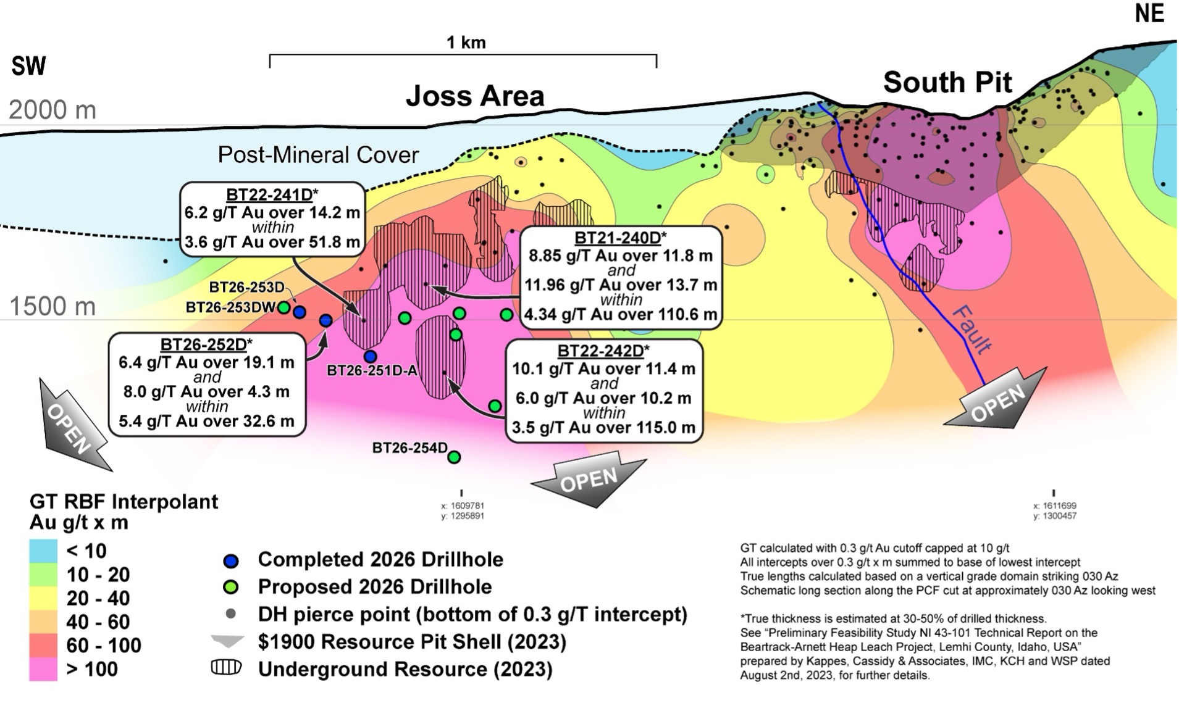Screen dimensions: 1179x703
Task: Click the blue 'Fault' label
Action: 971,329
